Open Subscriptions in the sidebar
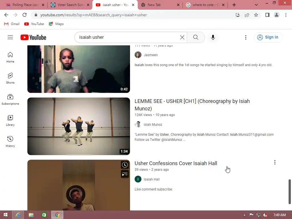The image size is (292, 219). (x=10, y=100)
